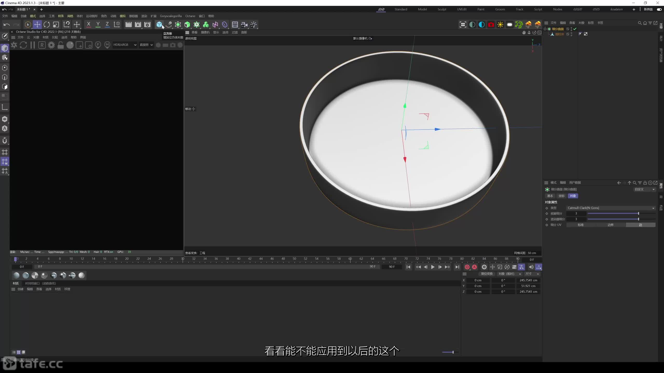Screen dimensions: 664x373
Task: Select the 标准 subdivision UV option
Action: (x=581, y=225)
